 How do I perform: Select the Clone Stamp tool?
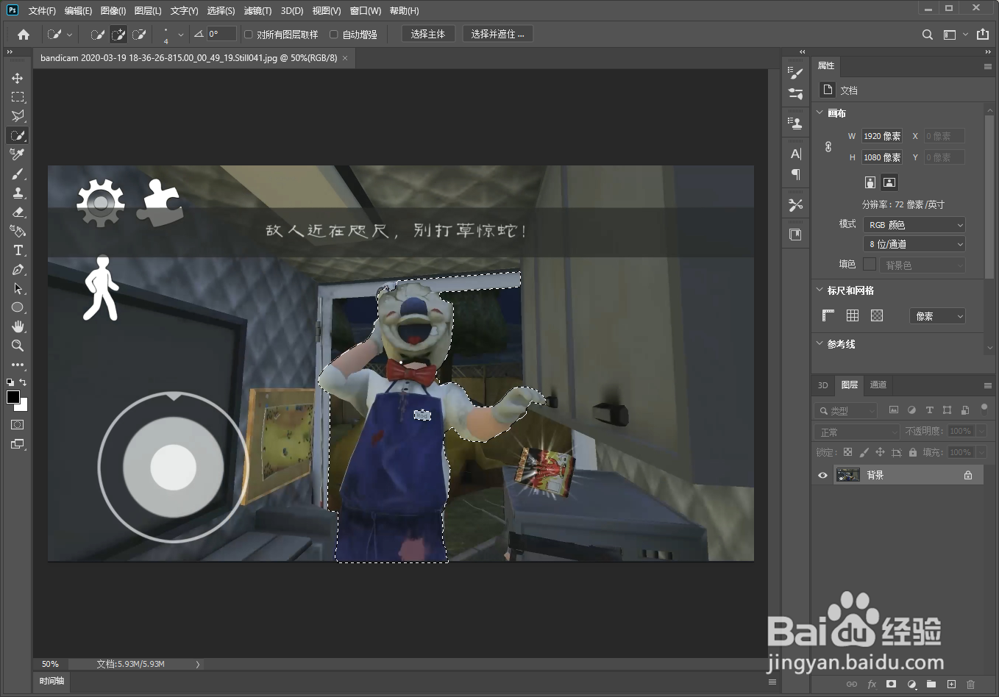click(18, 193)
